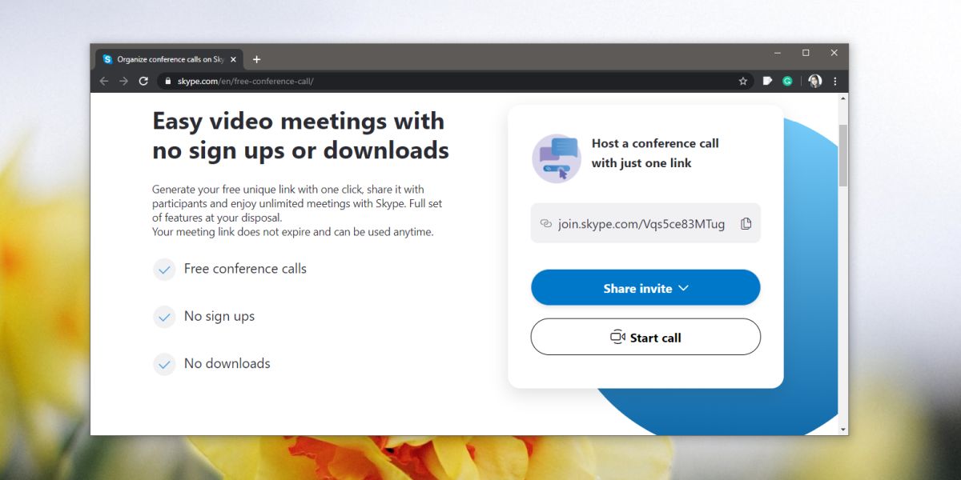Copy the join.skype.com meeting link
Viewport: 961px width, 480px height.
click(746, 224)
